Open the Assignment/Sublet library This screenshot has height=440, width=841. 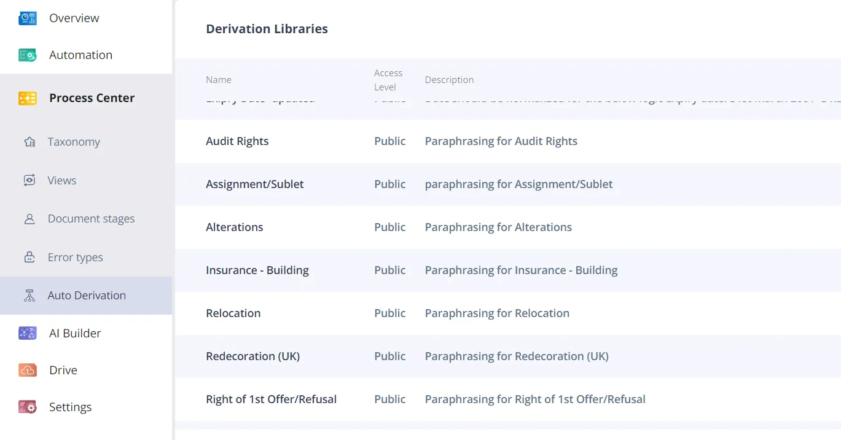point(255,184)
